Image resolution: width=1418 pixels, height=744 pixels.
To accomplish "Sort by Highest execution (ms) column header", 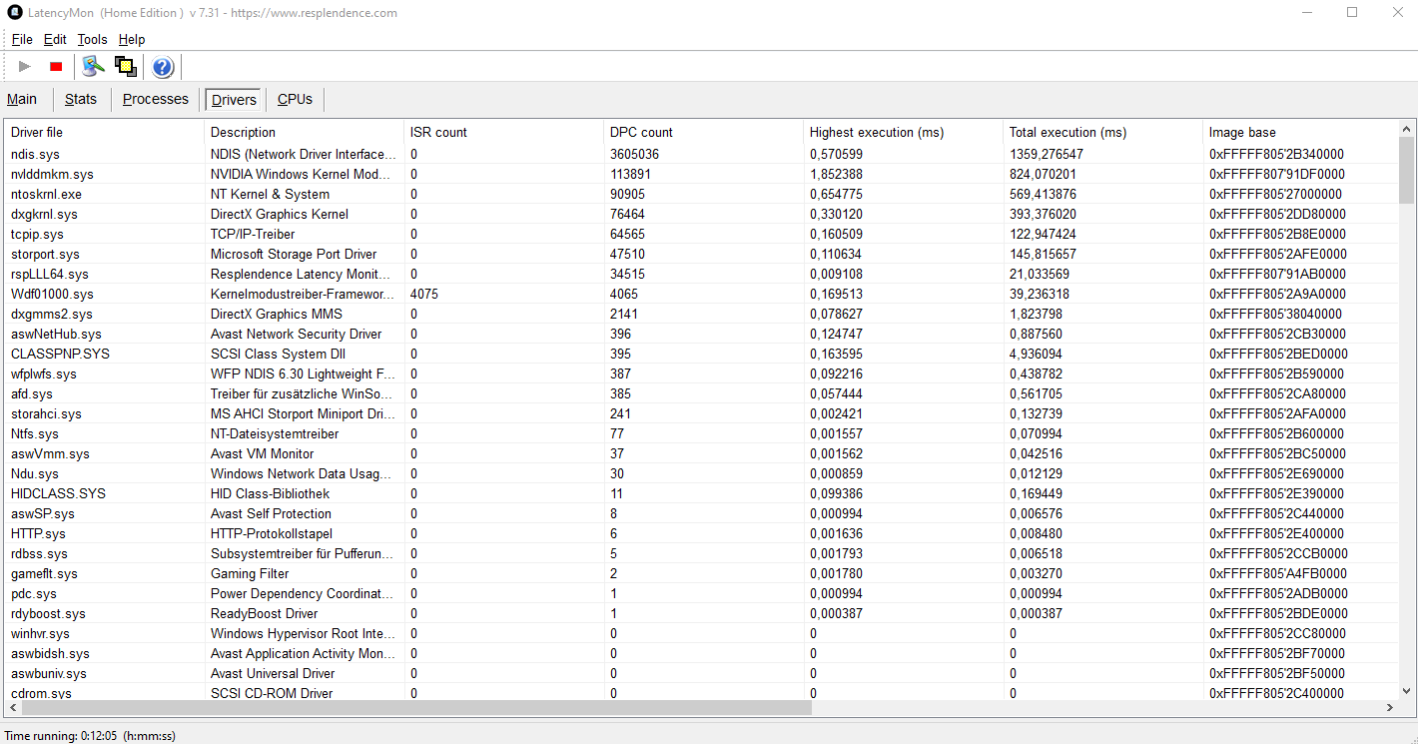I will pyautogui.click(x=876, y=132).
